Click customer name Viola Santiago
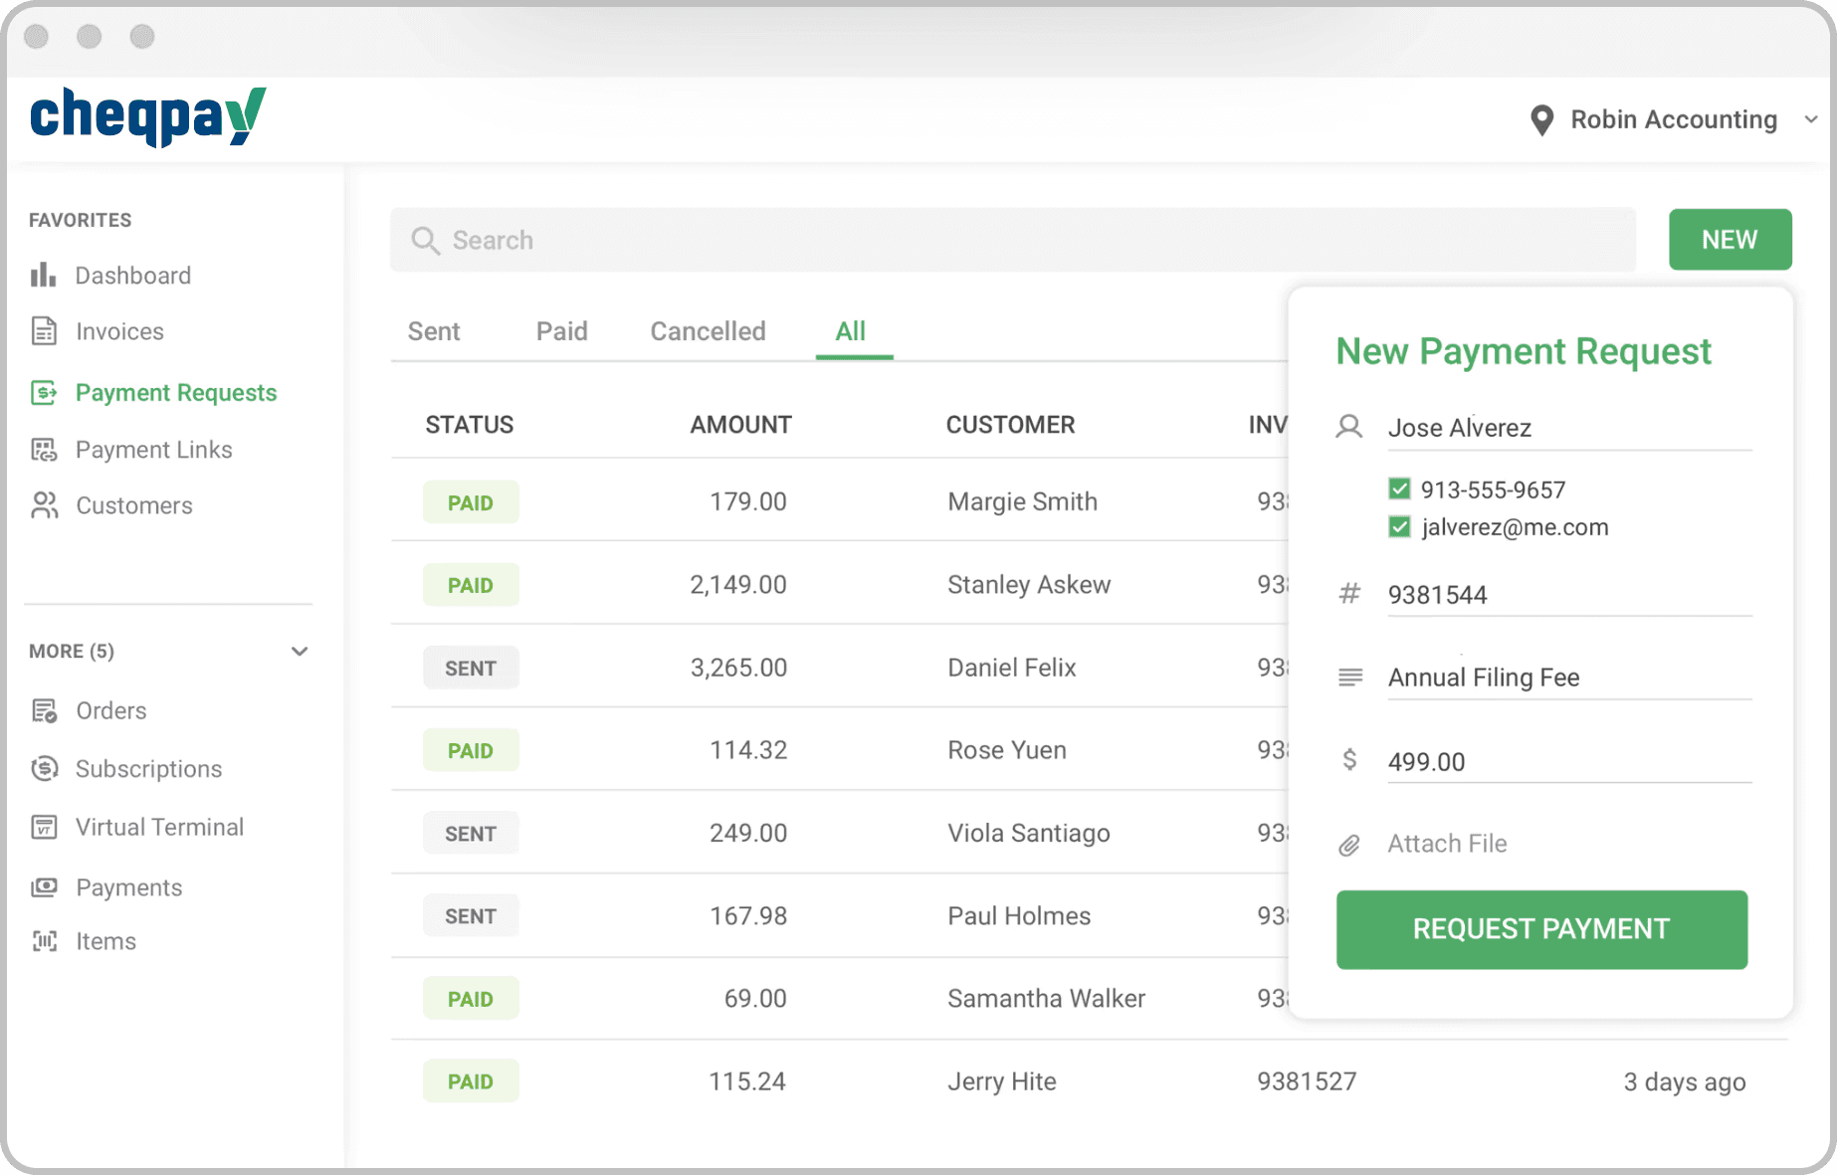Viewport: 1837px width, 1175px height. pyautogui.click(x=1029, y=834)
